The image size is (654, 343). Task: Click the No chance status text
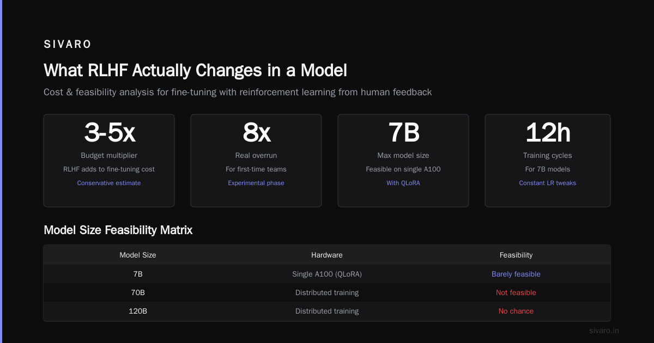[x=516, y=311]
